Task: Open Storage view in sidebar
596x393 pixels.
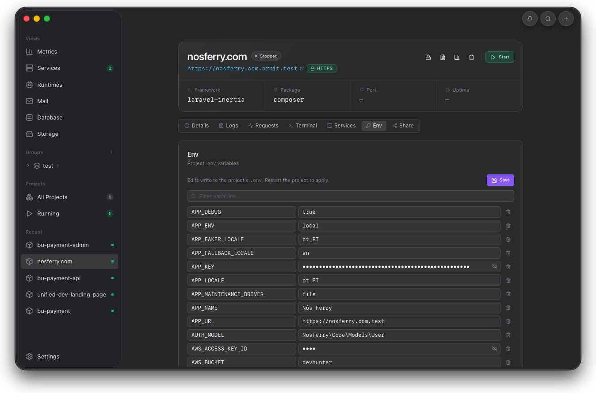Action: pos(69,134)
